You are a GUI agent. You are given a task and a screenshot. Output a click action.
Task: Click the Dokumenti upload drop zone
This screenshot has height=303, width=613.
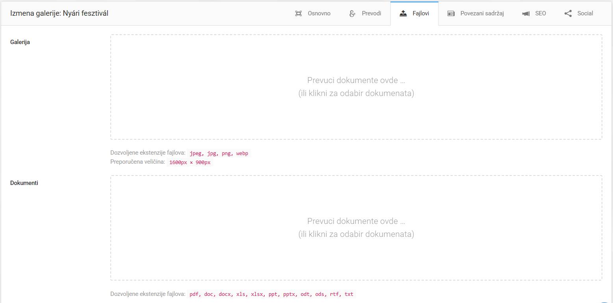[x=356, y=228]
